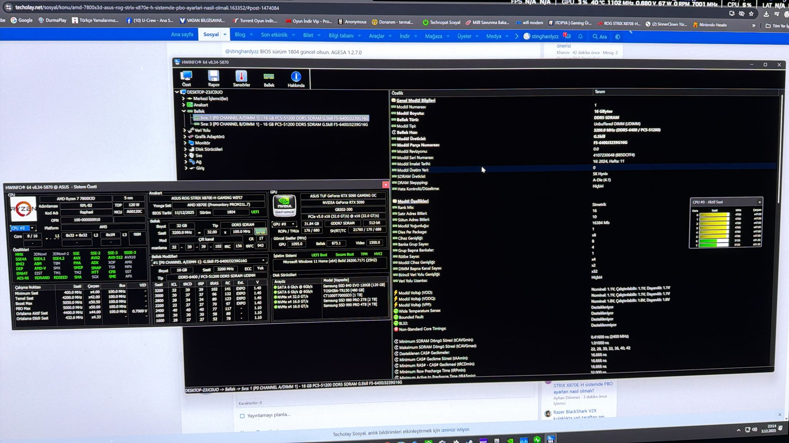Expand the Merkezi İşlemci(ler) tree node
789x443 pixels.
point(183,98)
